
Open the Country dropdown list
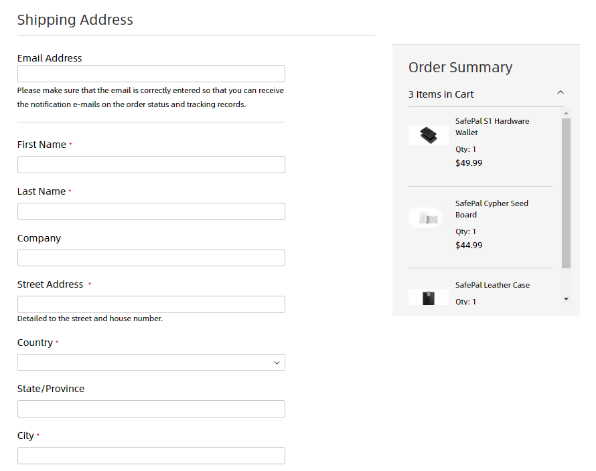point(151,363)
